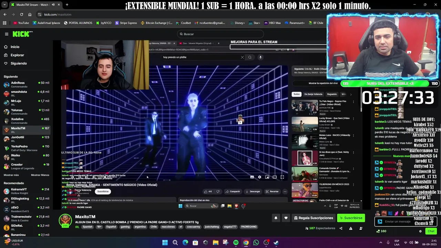Click the green Chat send button
Viewport: 441px width, 248px height.
[x=431, y=231]
